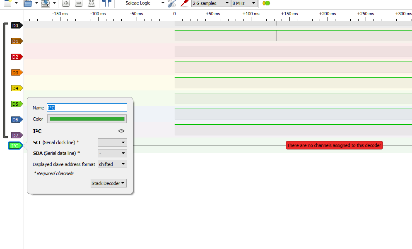This screenshot has height=249, width=412.
Task: Open the SDA channel dropdown
Action: pyautogui.click(x=112, y=153)
